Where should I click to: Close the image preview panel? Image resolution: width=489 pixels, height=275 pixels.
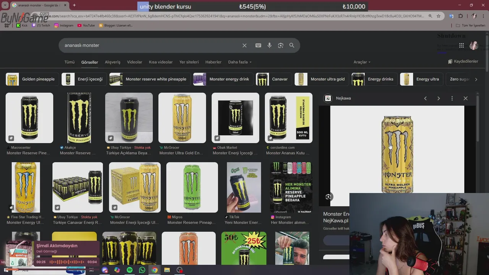[x=465, y=98]
